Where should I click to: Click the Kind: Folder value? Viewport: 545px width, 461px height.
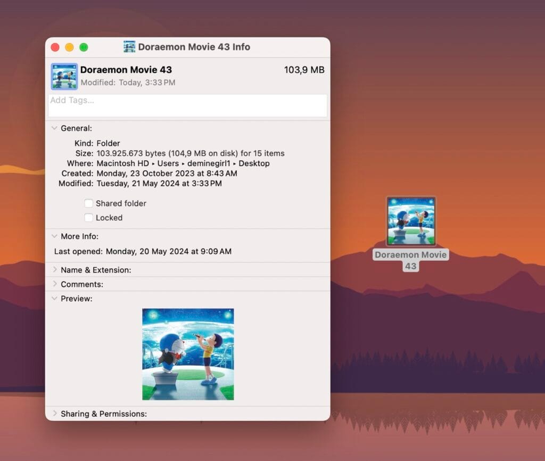(x=108, y=143)
